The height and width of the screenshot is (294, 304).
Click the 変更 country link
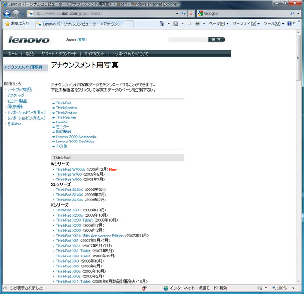pos(82,39)
